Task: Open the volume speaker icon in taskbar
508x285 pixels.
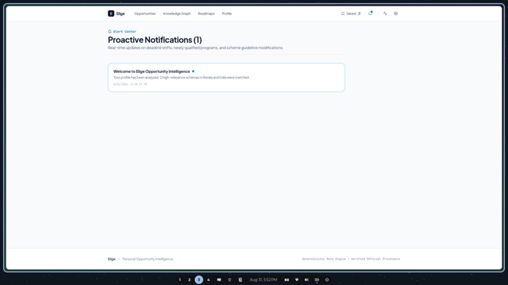Action: 306,280
